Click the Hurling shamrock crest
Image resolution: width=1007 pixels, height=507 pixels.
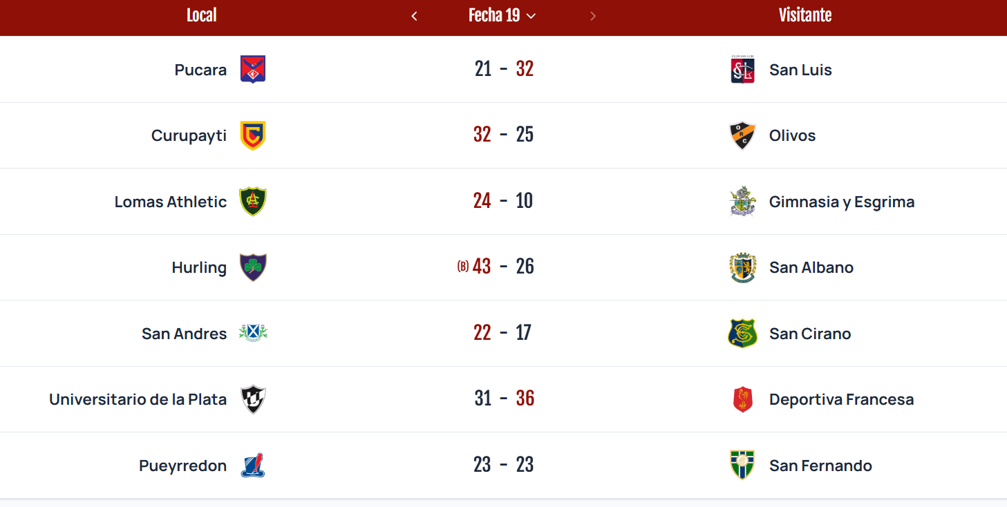point(253,267)
